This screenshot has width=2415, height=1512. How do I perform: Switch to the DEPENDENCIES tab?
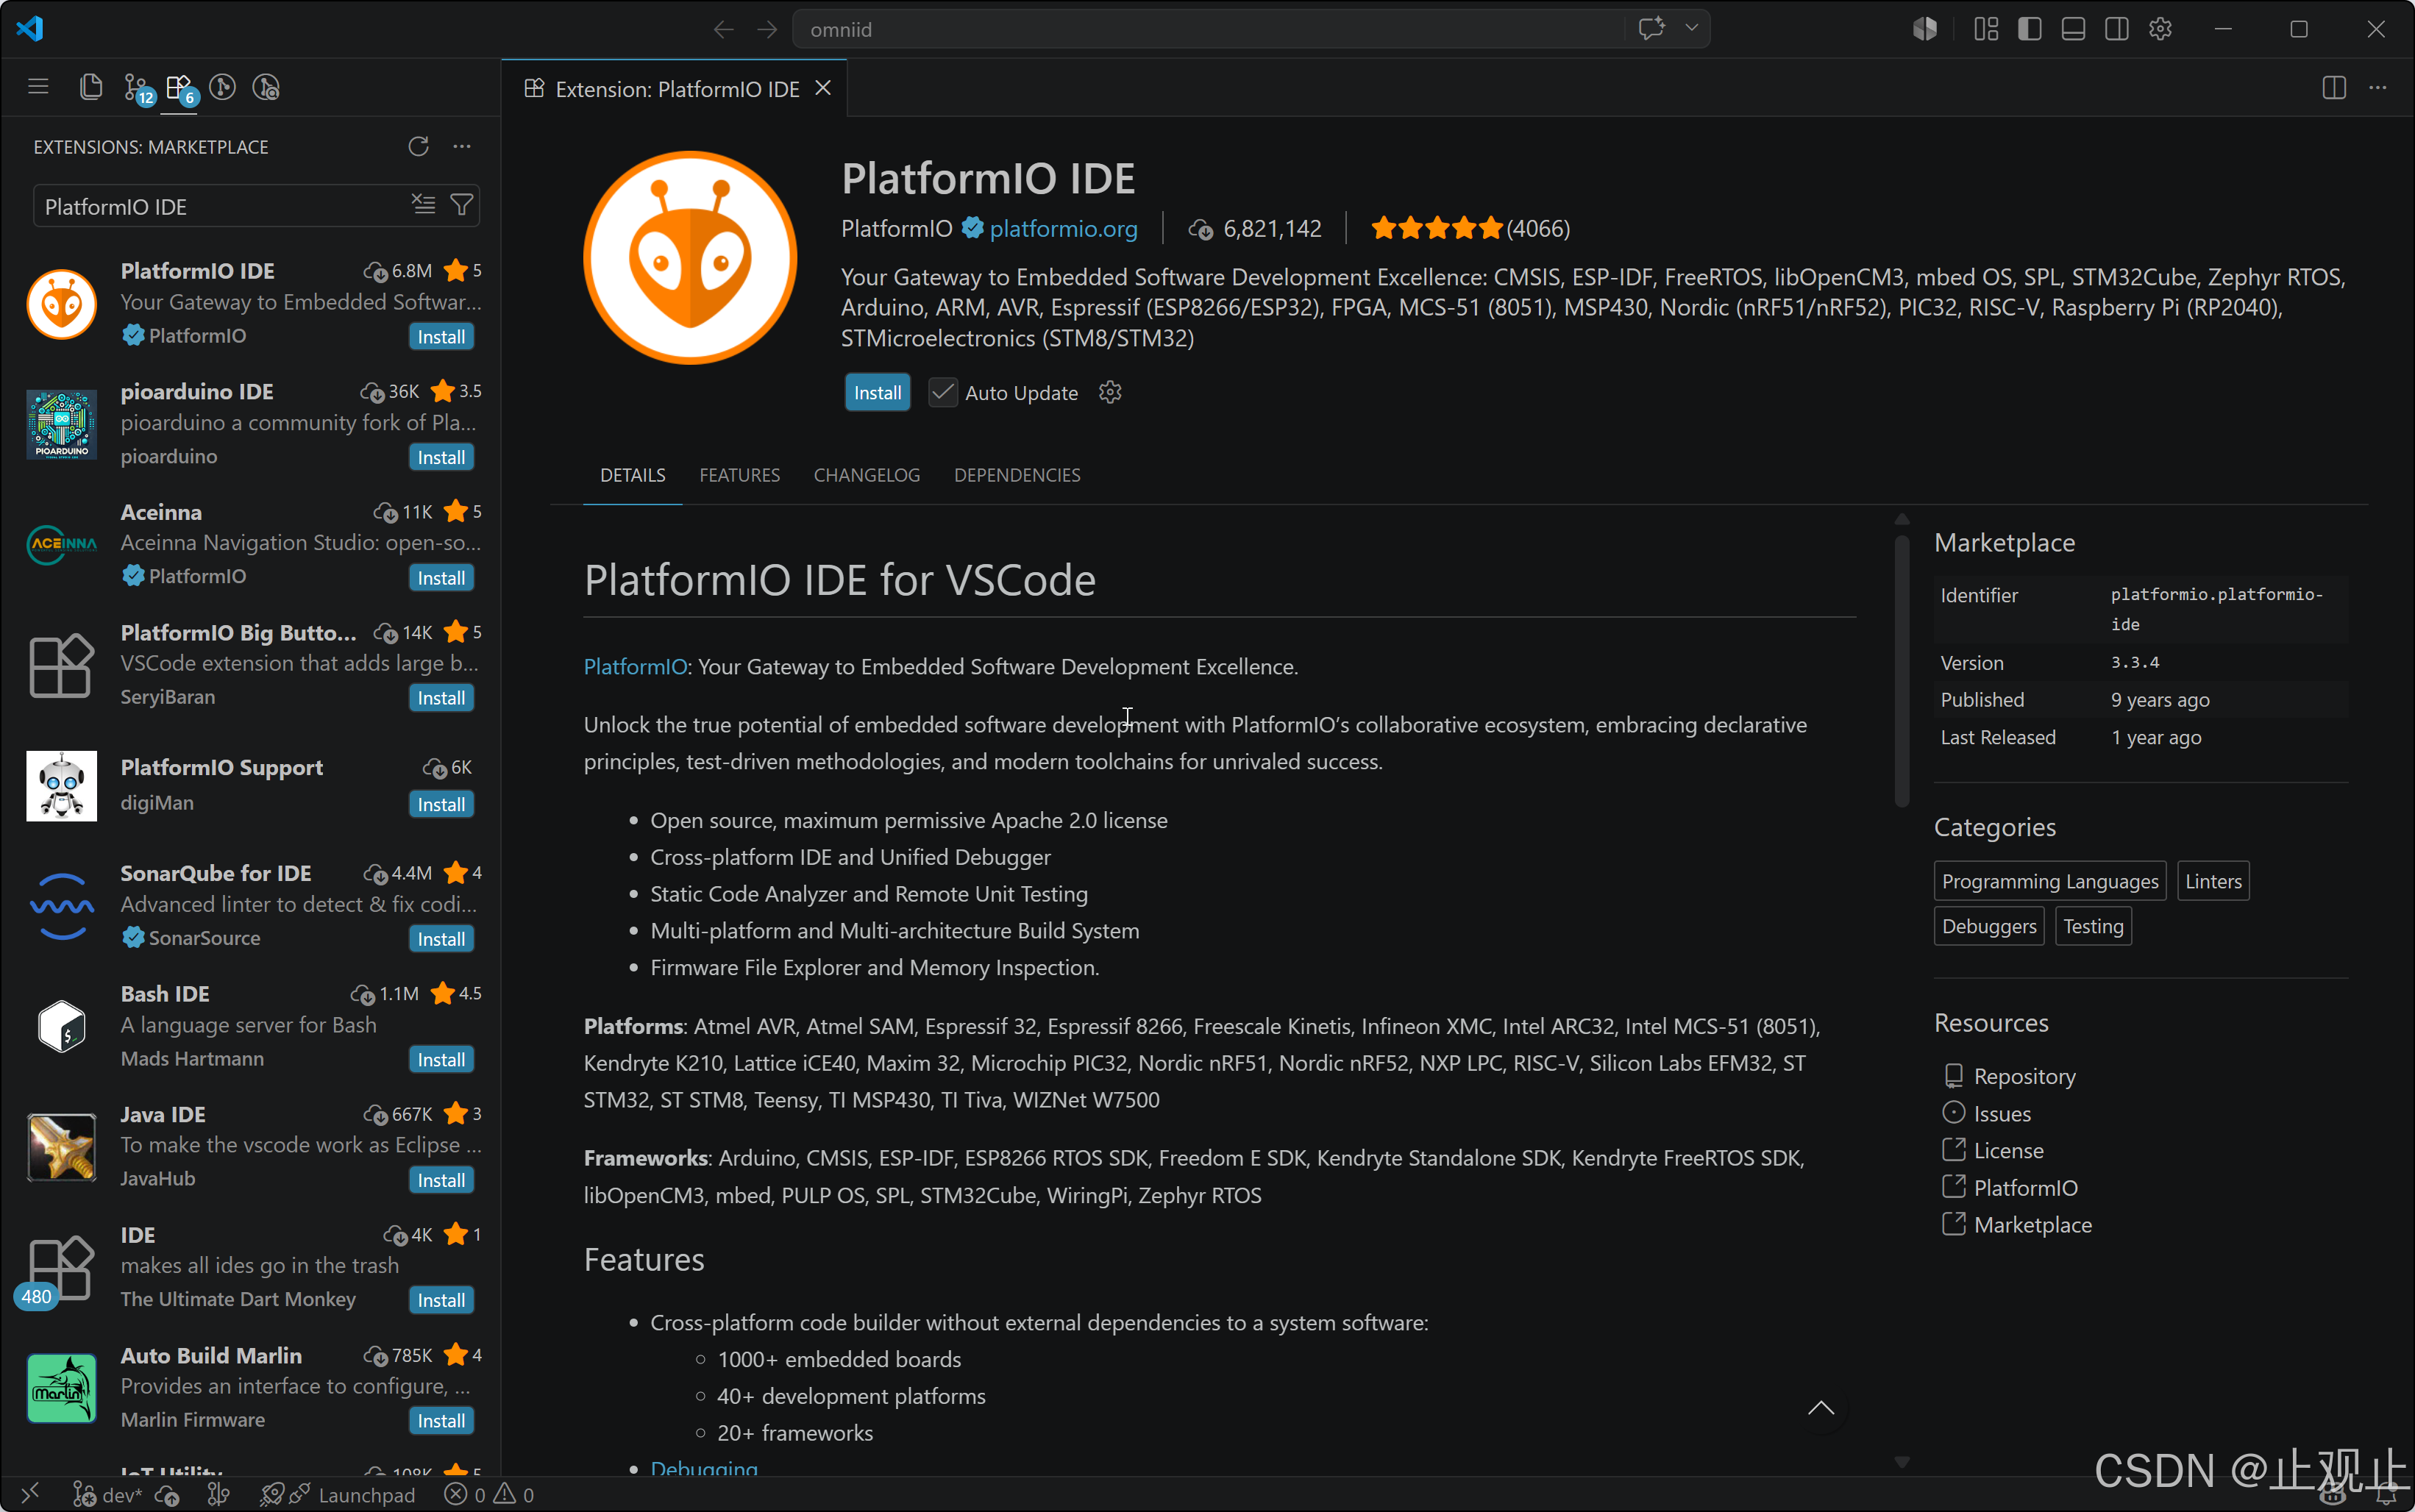point(1017,475)
